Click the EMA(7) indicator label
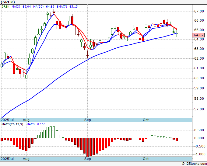The width and height of the screenshot is (207, 166). [62, 7]
